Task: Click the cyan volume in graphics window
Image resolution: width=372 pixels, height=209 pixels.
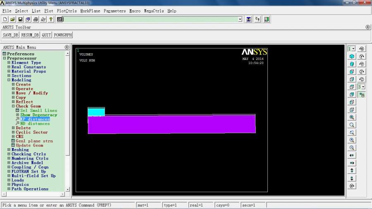Action: tap(96, 112)
